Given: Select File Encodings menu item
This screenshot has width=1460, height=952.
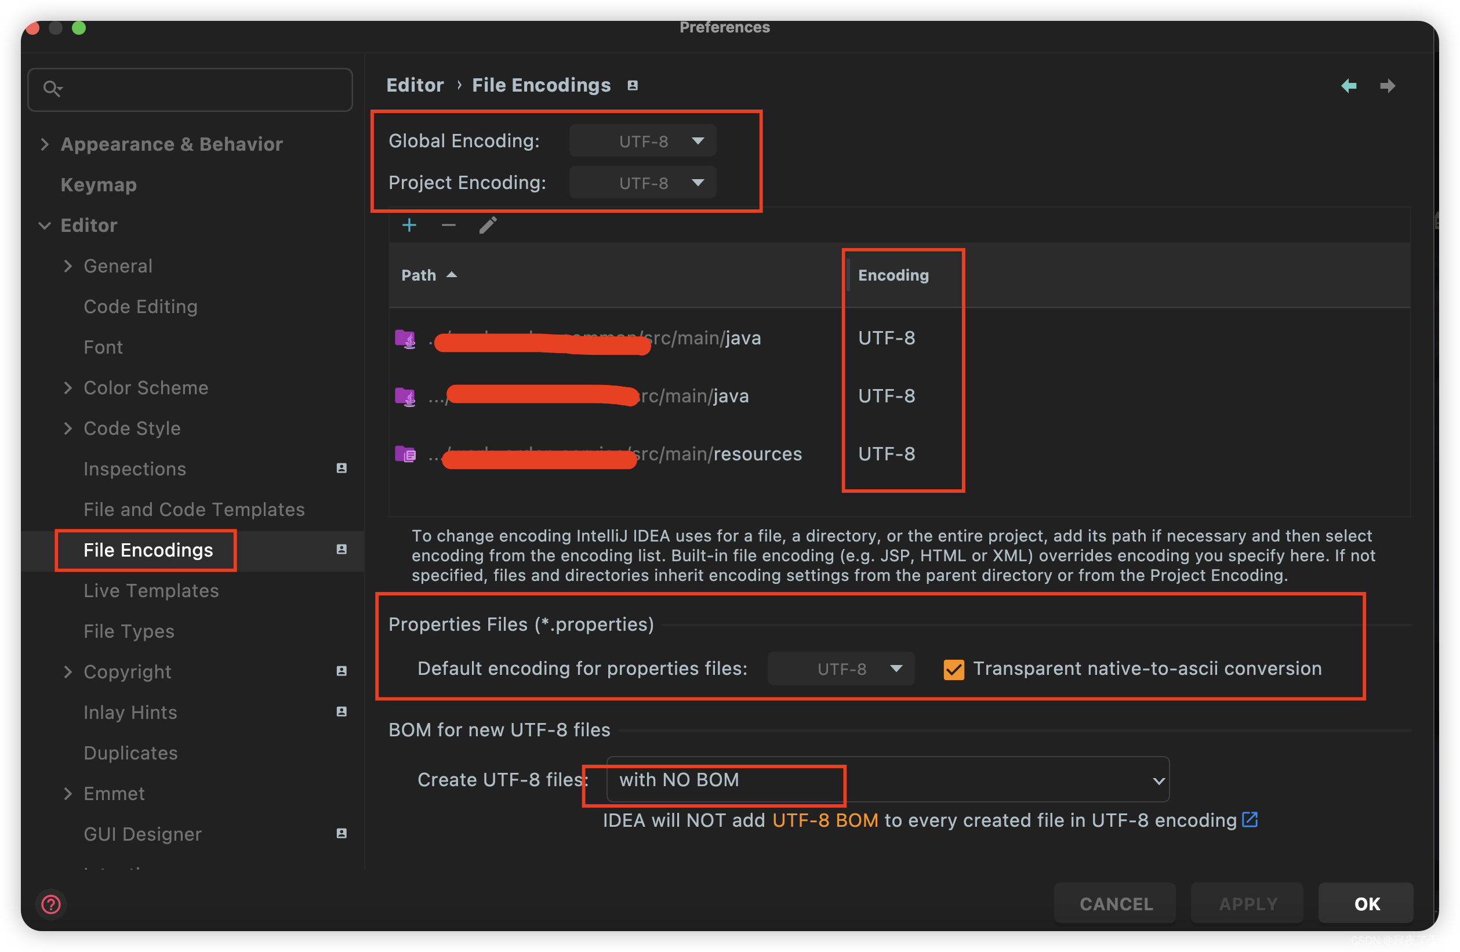Looking at the screenshot, I should (x=149, y=549).
